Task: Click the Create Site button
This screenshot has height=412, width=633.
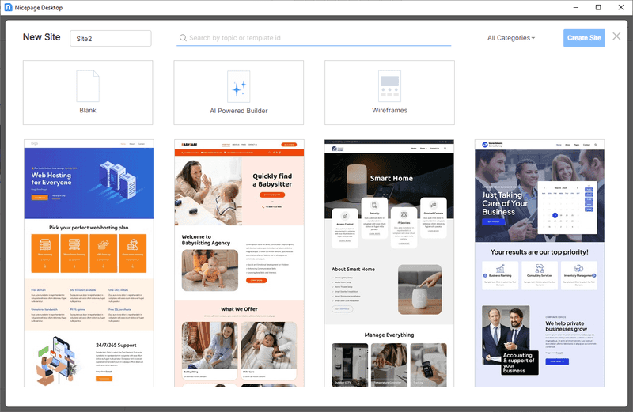Action: (584, 38)
